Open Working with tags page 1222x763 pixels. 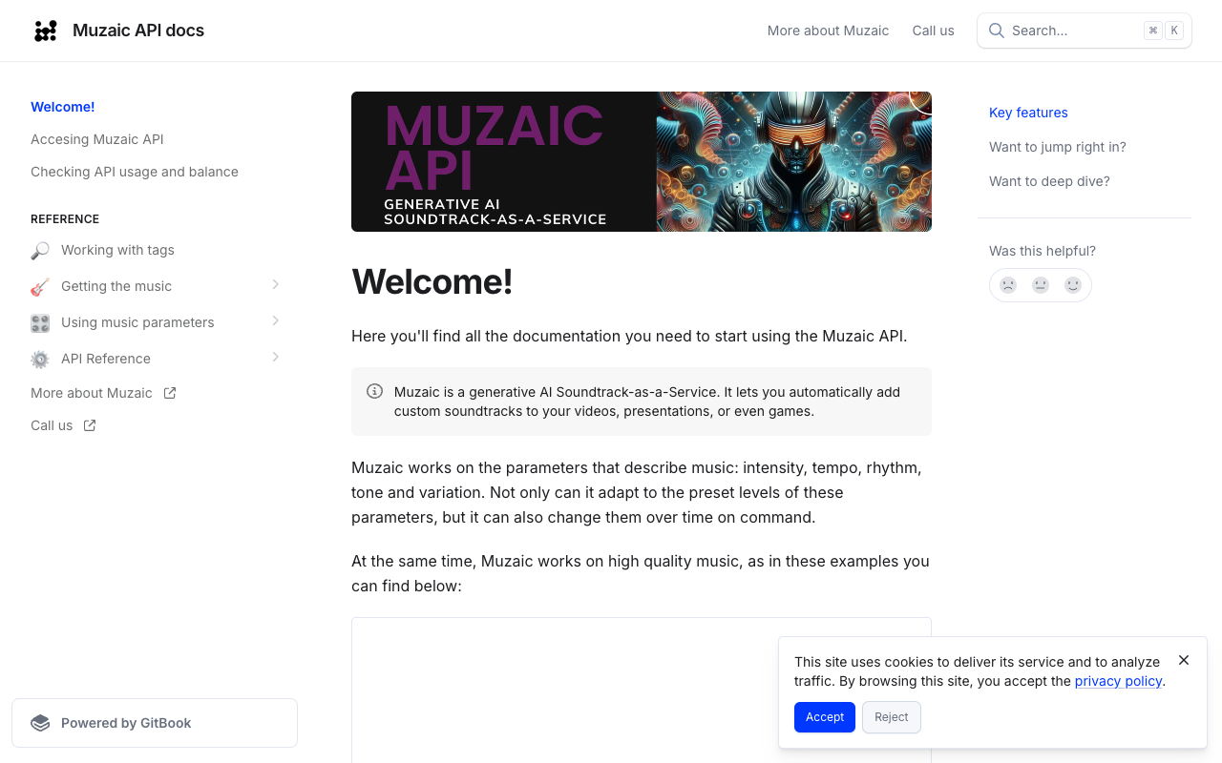tap(117, 250)
